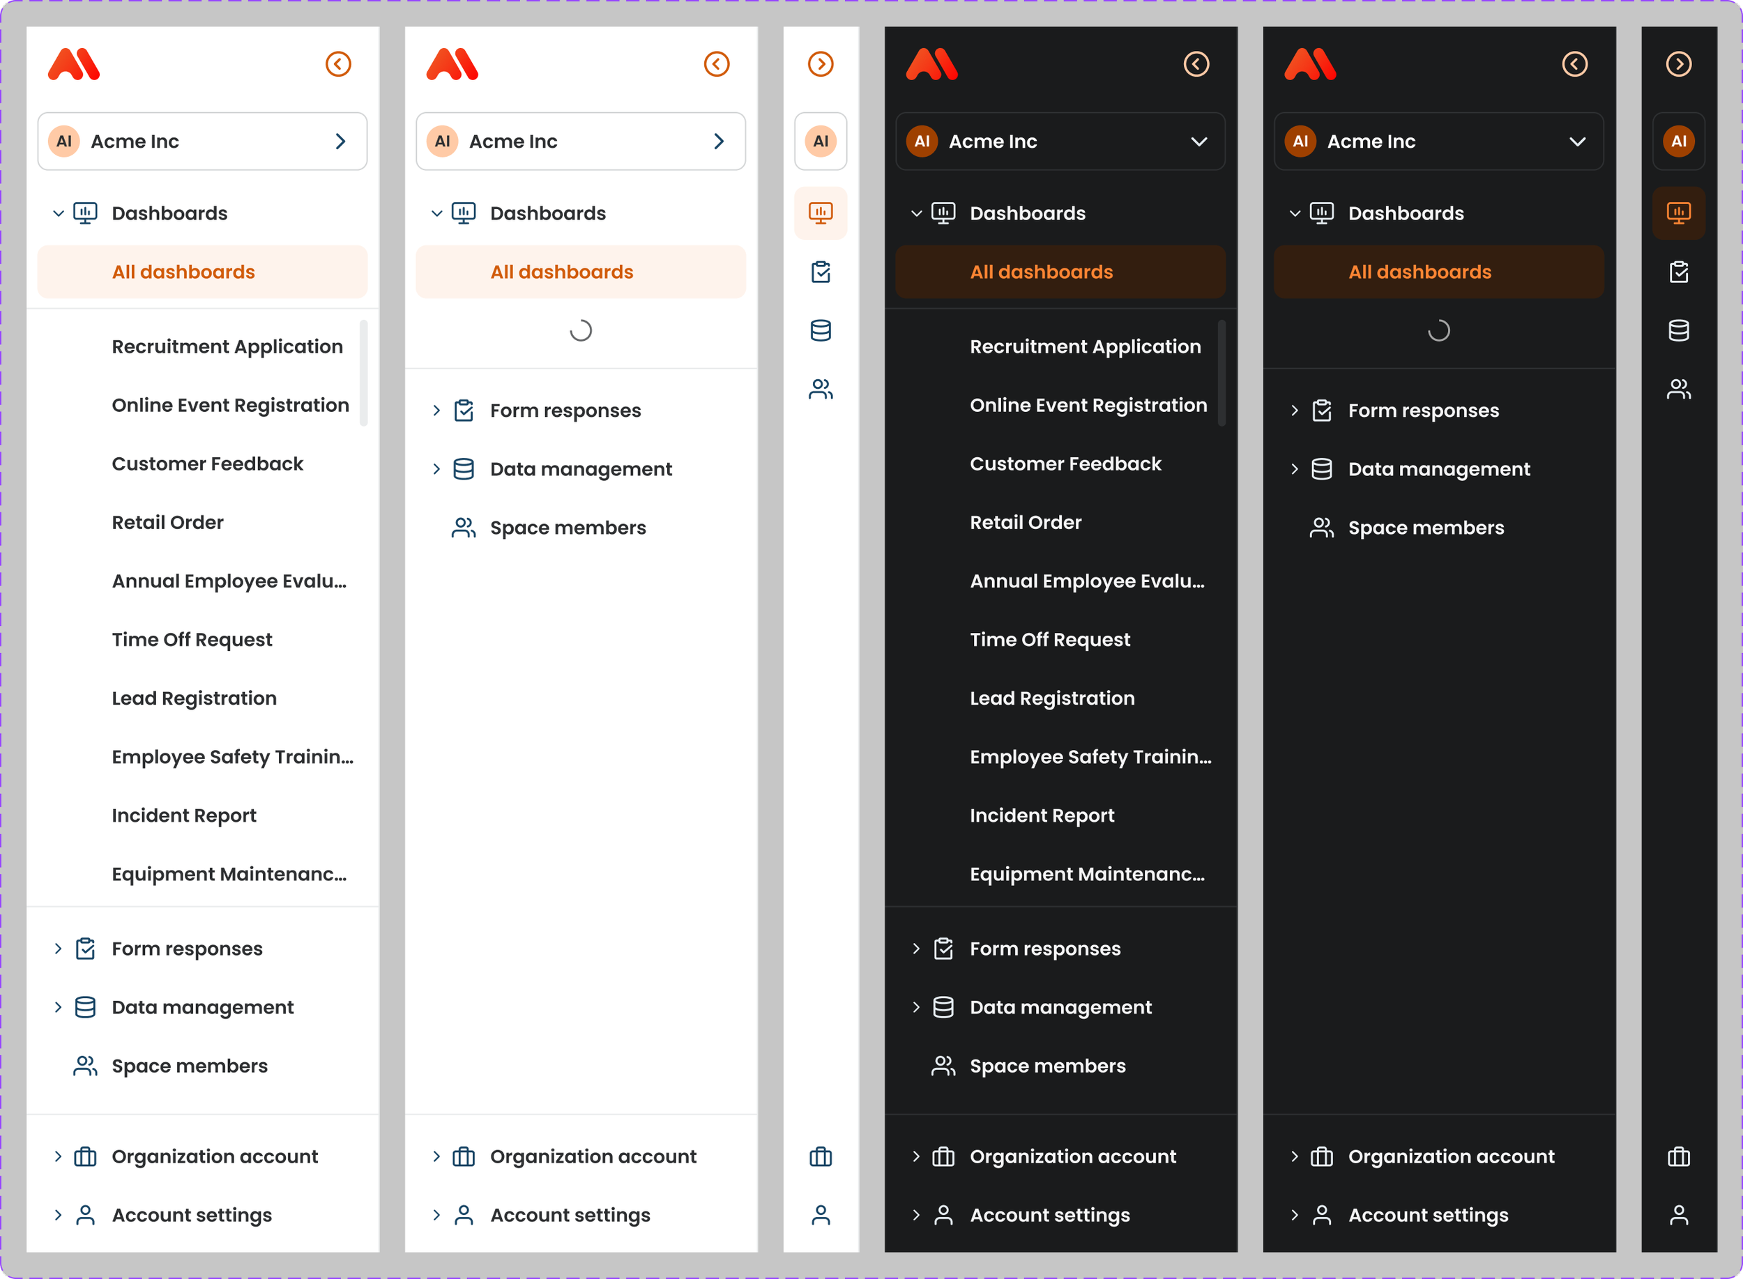This screenshot has height=1279, width=1743.
Task: Open Recruitment Application dashboard in light sidebar
Action: click(x=227, y=346)
